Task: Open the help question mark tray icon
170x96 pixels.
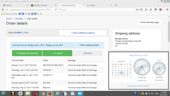Action: [135, 94]
